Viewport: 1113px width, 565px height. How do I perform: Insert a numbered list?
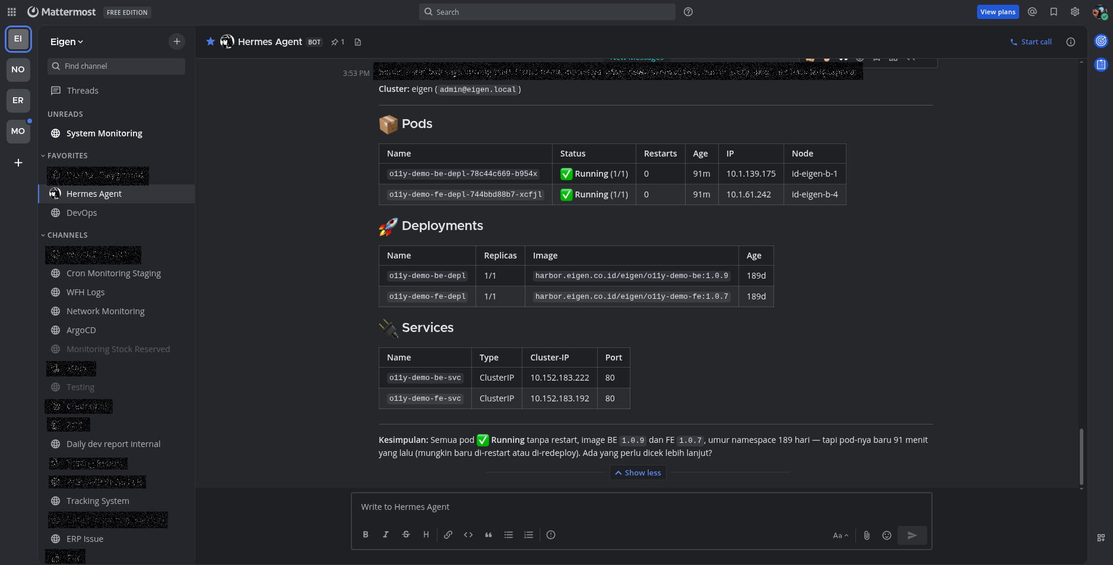tap(529, 535)
